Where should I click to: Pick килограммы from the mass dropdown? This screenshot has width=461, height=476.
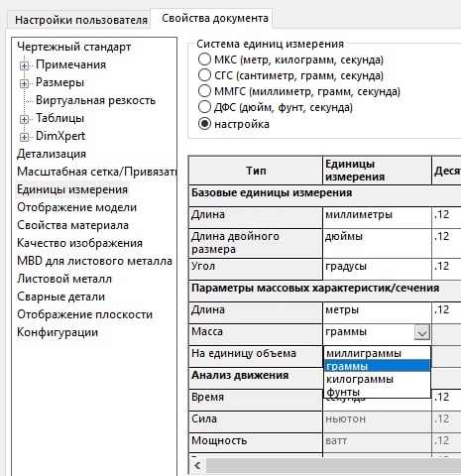coord(377,379)
